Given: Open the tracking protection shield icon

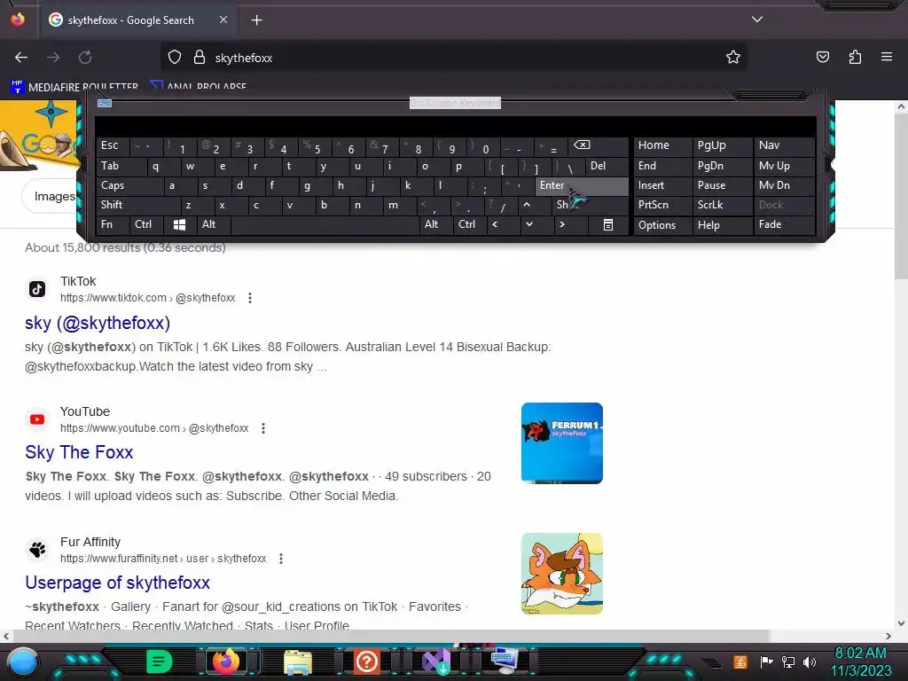Looking at the screenshot, I should pyautogui.click(x=175, y=58).
